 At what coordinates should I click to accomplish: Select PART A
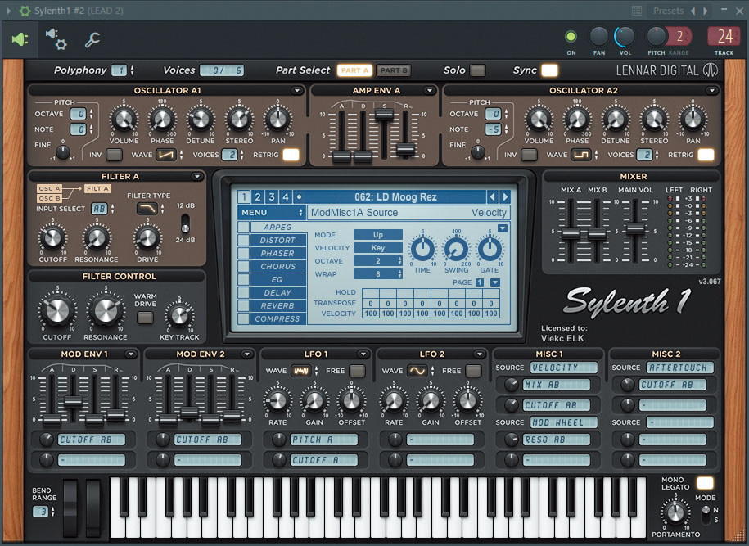[354, 70]
